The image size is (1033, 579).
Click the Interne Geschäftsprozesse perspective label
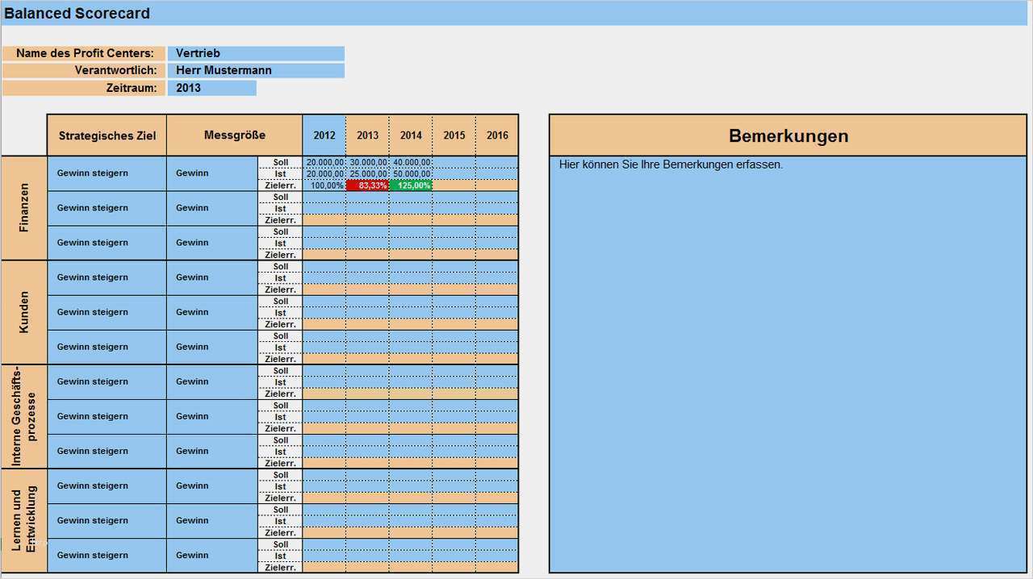(x=23, y=416)
